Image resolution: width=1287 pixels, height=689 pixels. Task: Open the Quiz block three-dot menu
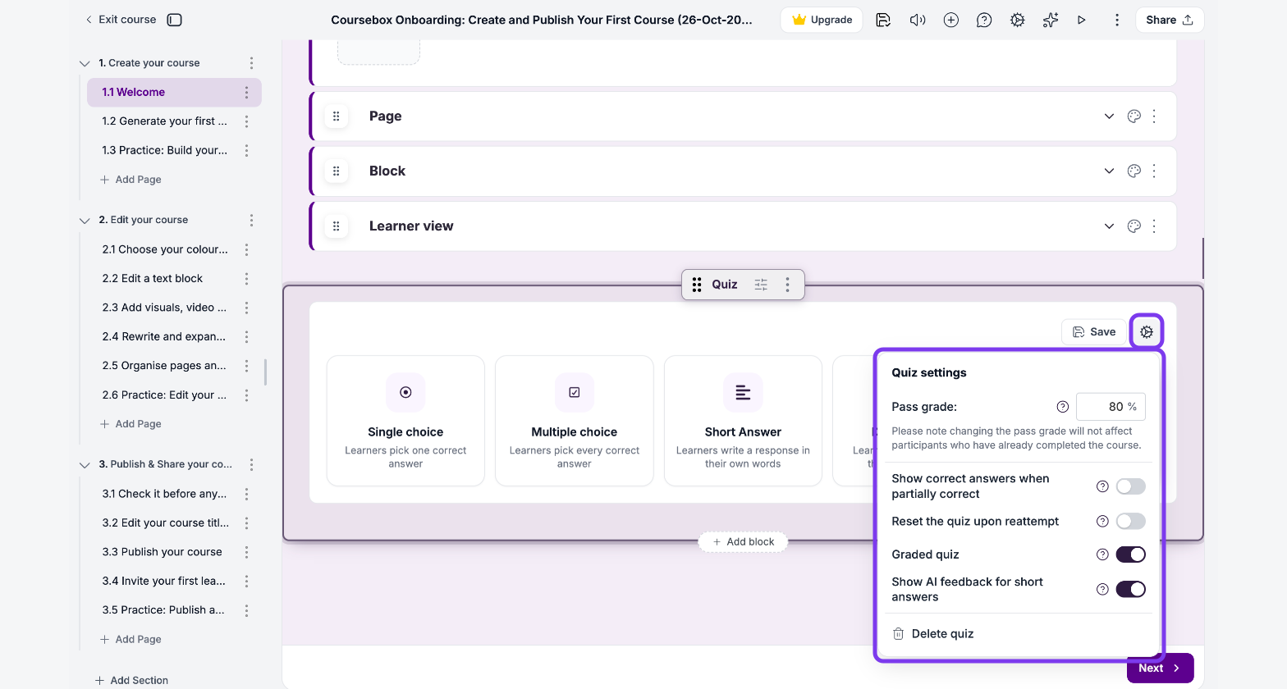tap(787, 285)
